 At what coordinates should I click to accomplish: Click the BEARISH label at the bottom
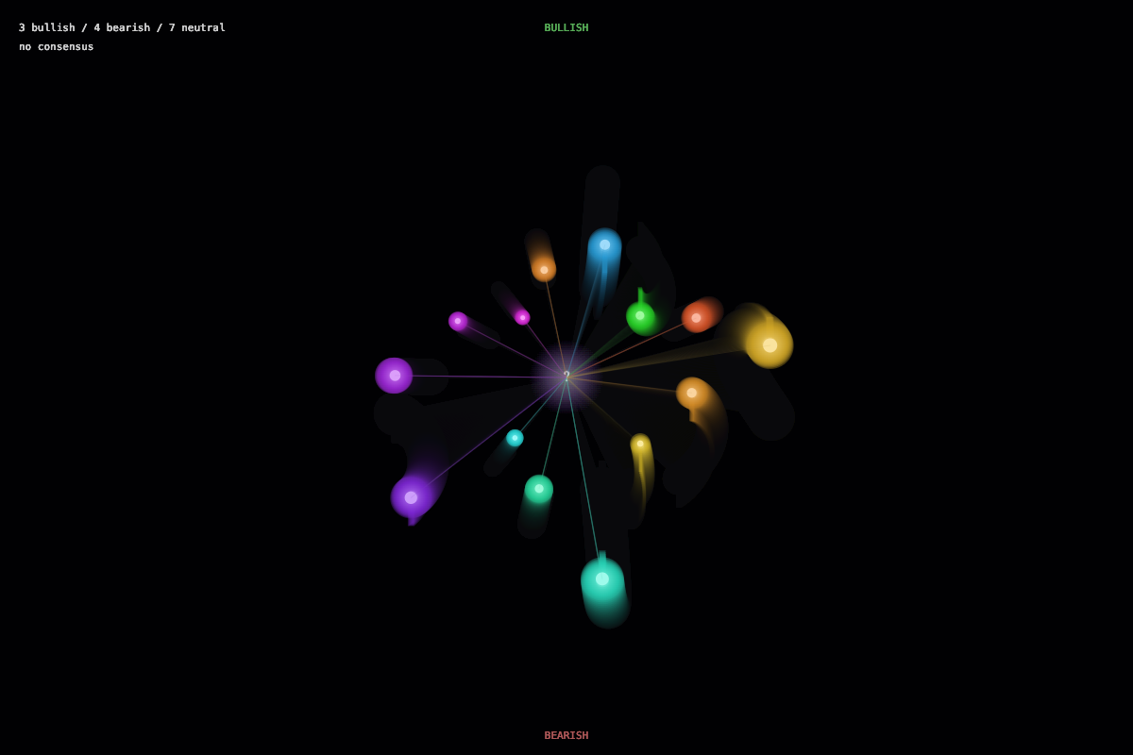(566, 735)
